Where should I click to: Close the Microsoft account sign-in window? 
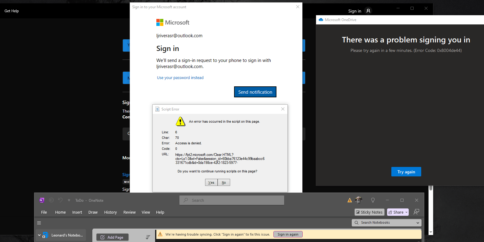click(x=298, y=7)
